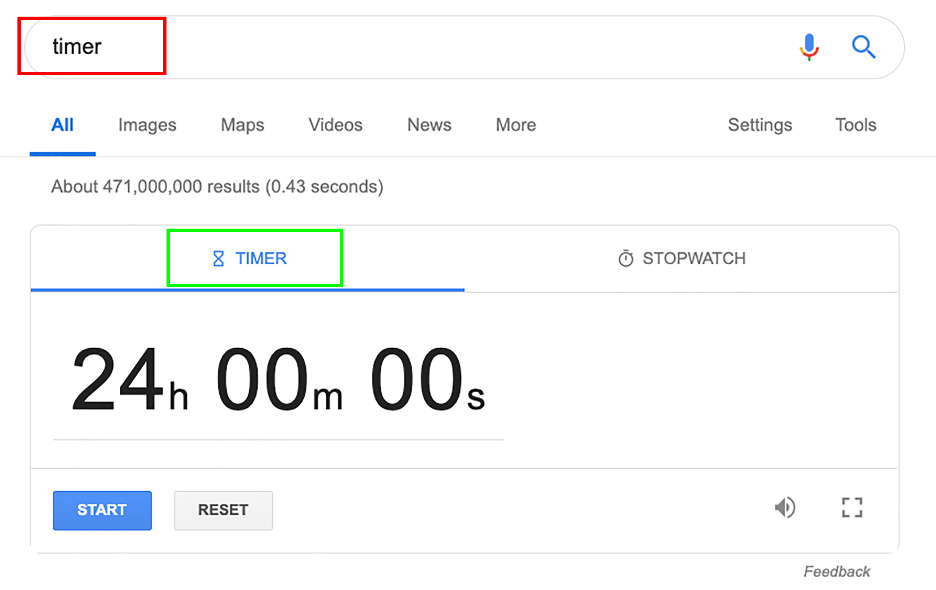Start the timer countdown
Screen dimensions: 936x590
(102, 510)
